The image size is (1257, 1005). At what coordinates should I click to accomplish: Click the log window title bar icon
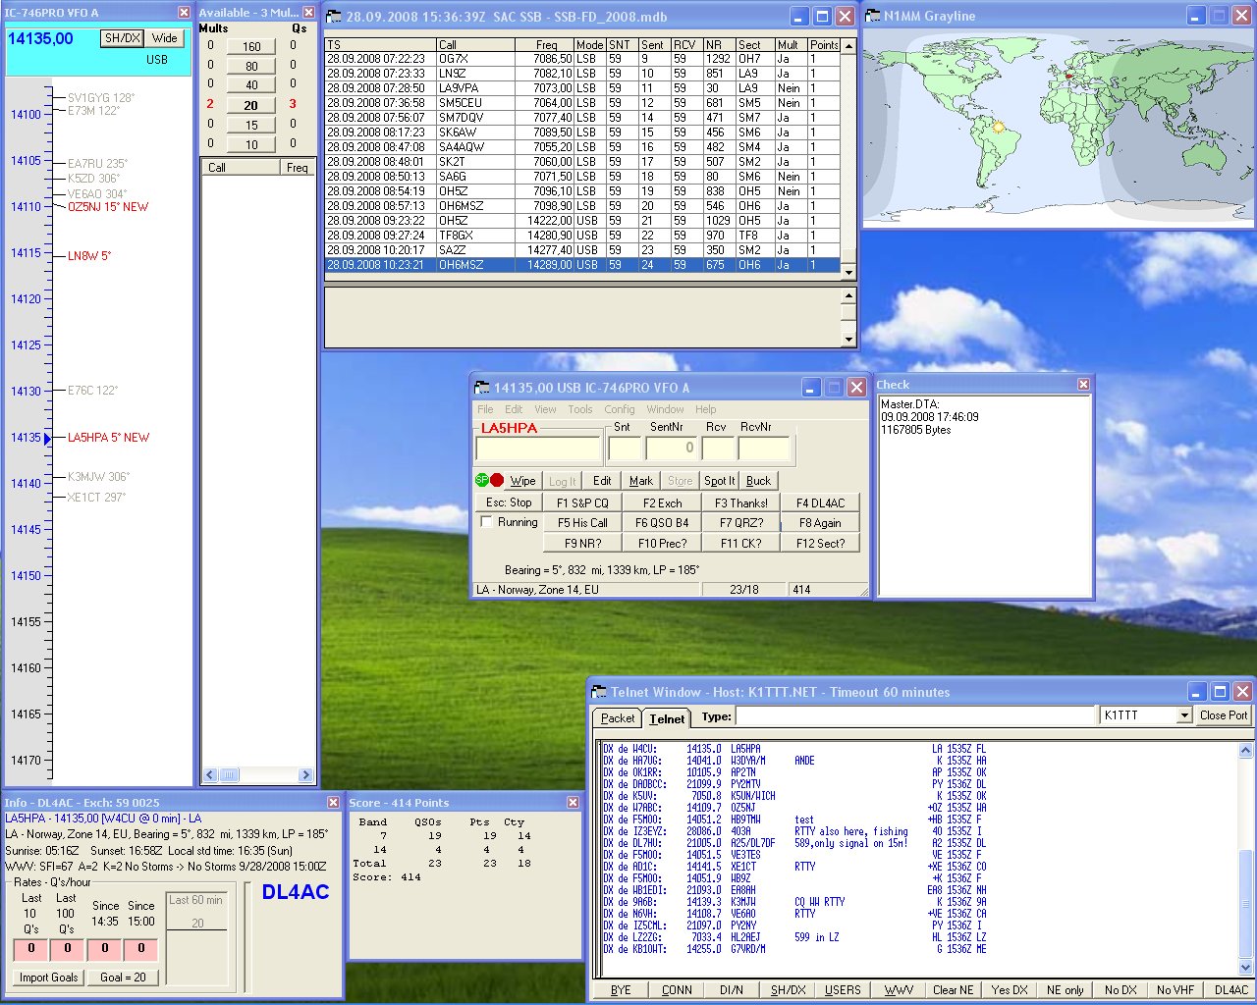coord(334,17)
